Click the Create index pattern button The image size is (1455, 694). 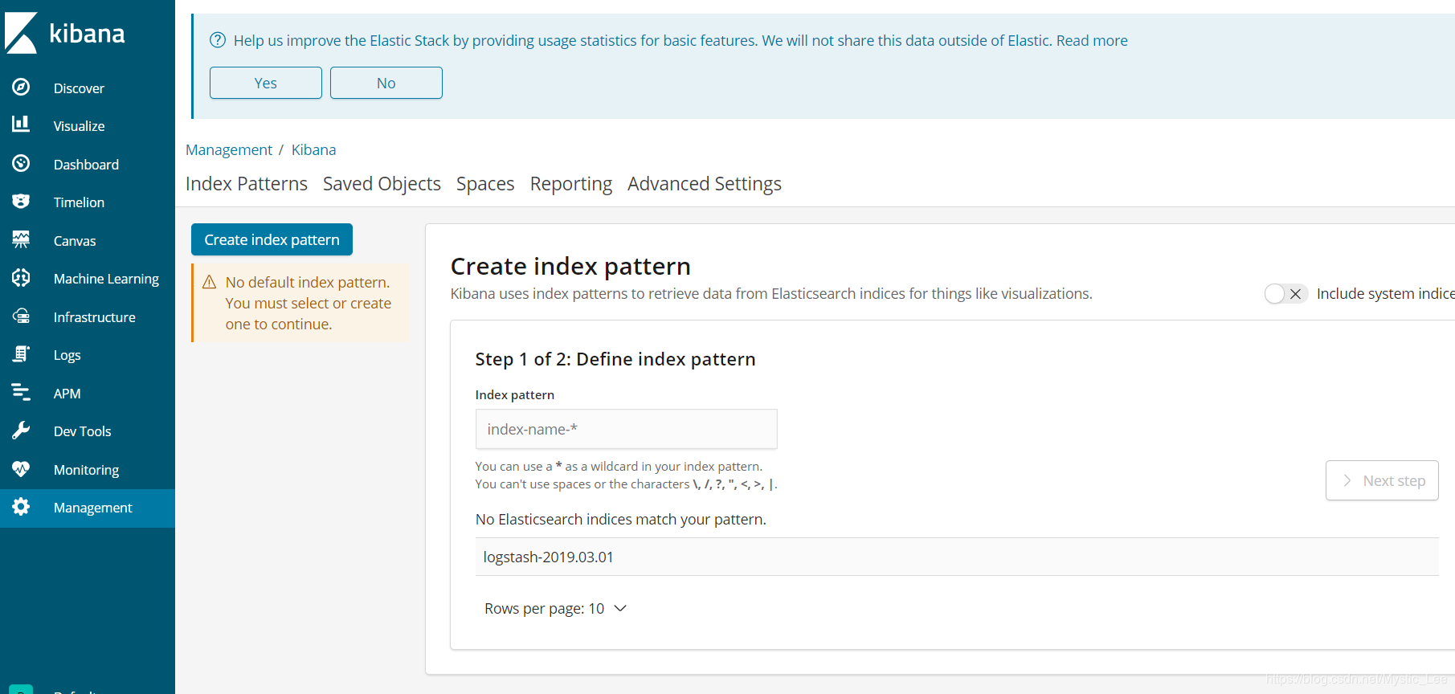coord(272,239)
